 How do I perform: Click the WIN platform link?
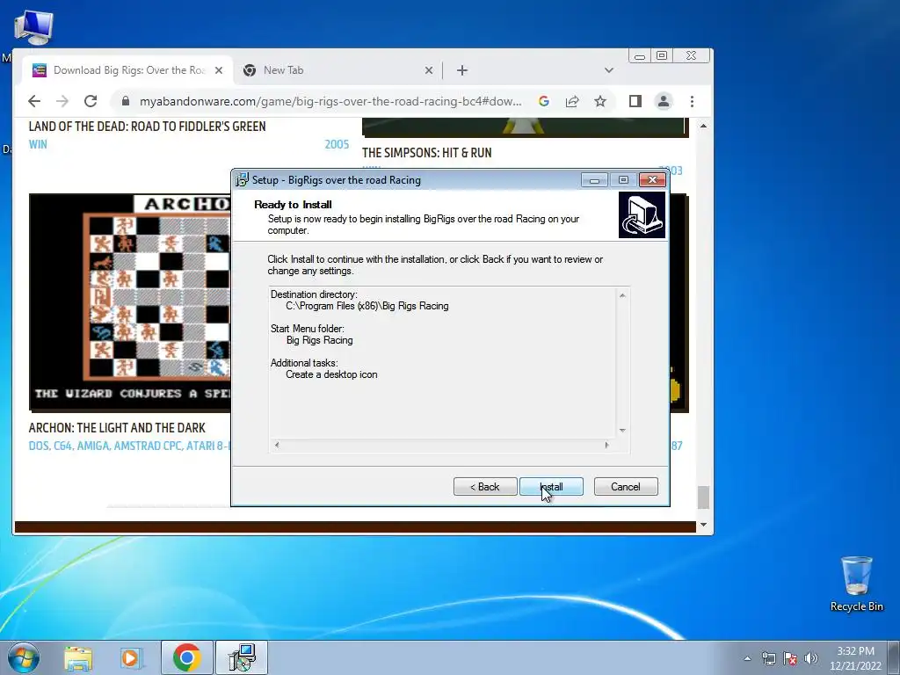point(38,144)
